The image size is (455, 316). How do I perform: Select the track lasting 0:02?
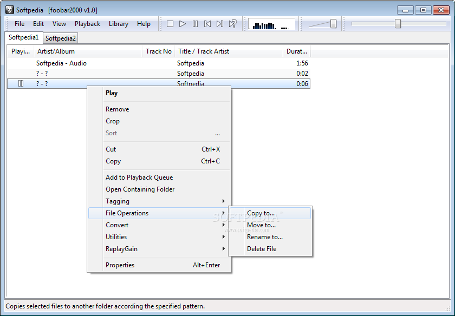click(x=158, y=74)
